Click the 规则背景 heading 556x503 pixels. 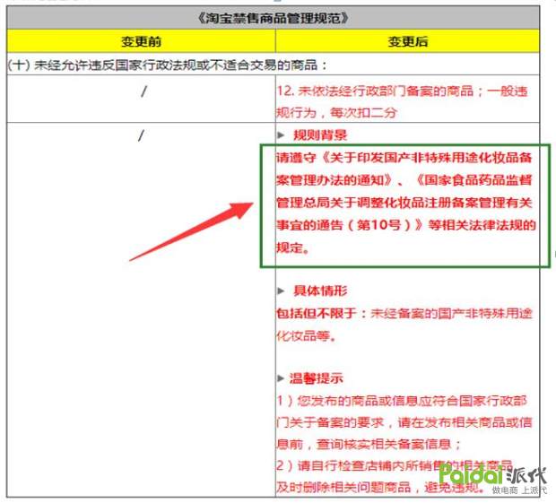point(320,134)
